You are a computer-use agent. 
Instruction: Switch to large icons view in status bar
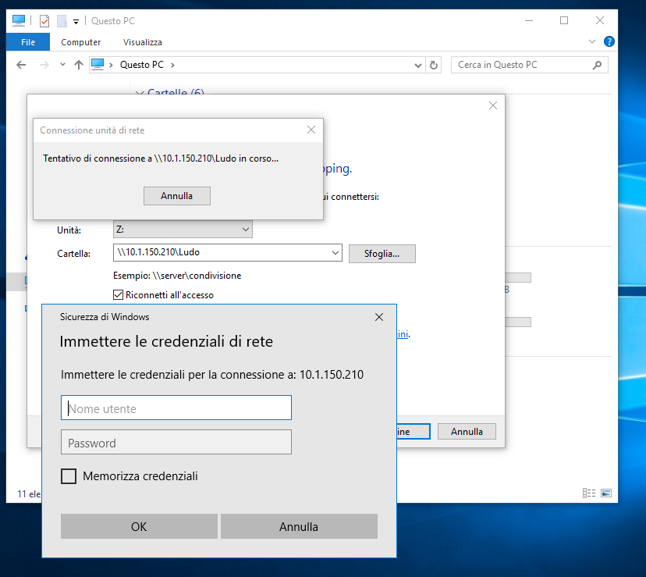(605, 493)
